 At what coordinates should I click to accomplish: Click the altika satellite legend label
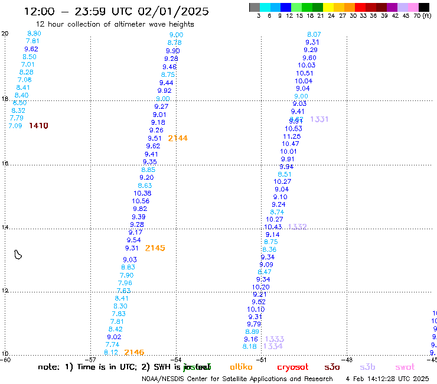click(241, 367)
